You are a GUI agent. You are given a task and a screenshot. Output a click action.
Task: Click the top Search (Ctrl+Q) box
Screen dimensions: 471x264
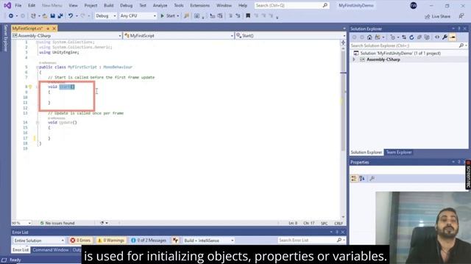tap(291, 5)
